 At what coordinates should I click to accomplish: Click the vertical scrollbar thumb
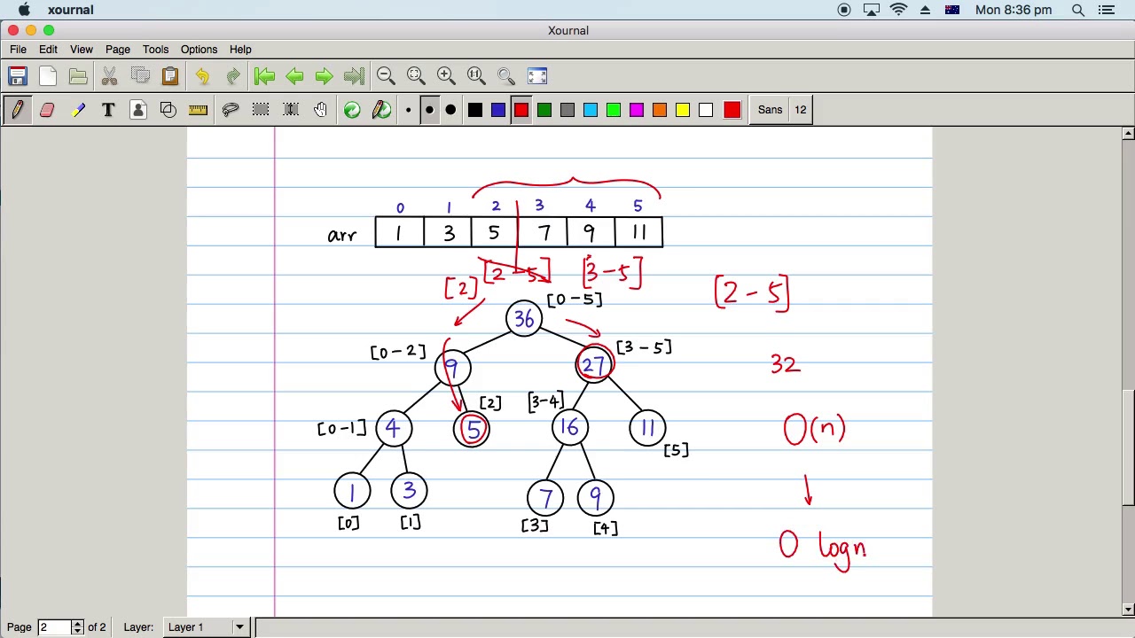1128,447
